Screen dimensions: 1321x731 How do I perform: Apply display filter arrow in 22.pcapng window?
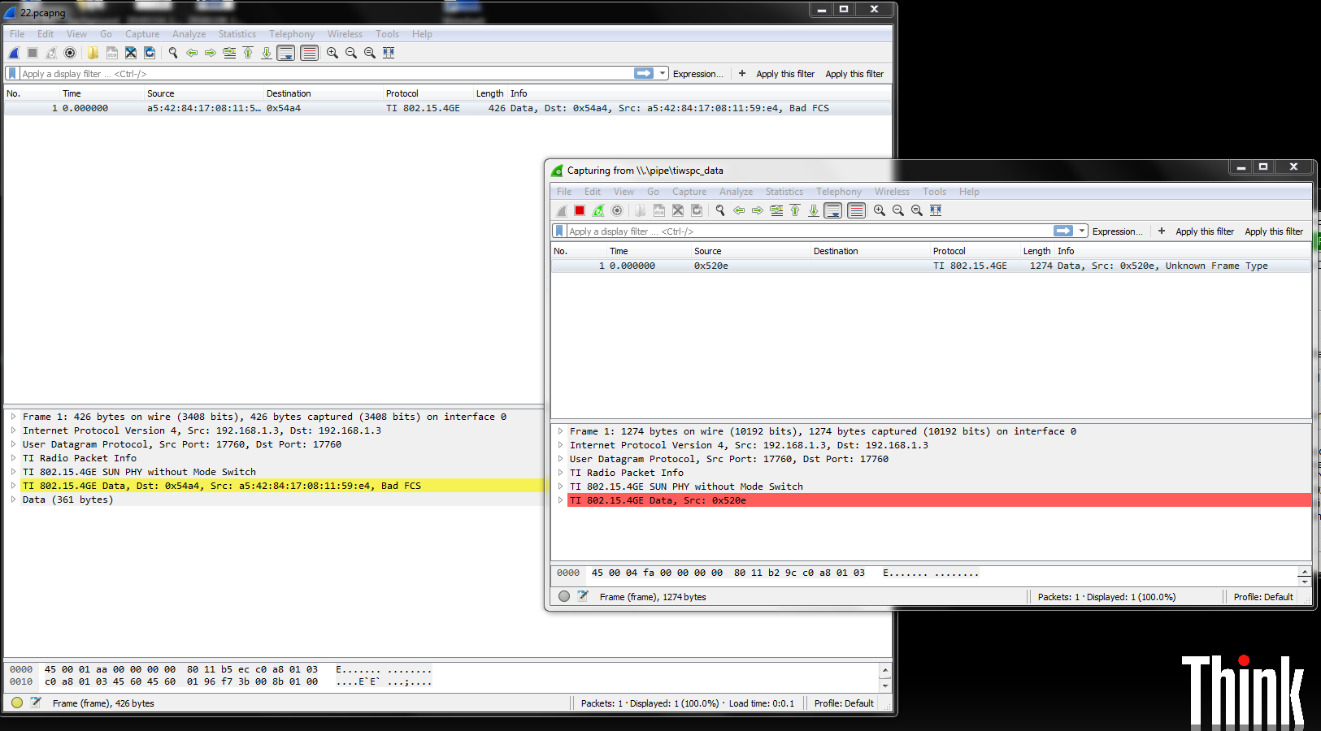[644, 74]
